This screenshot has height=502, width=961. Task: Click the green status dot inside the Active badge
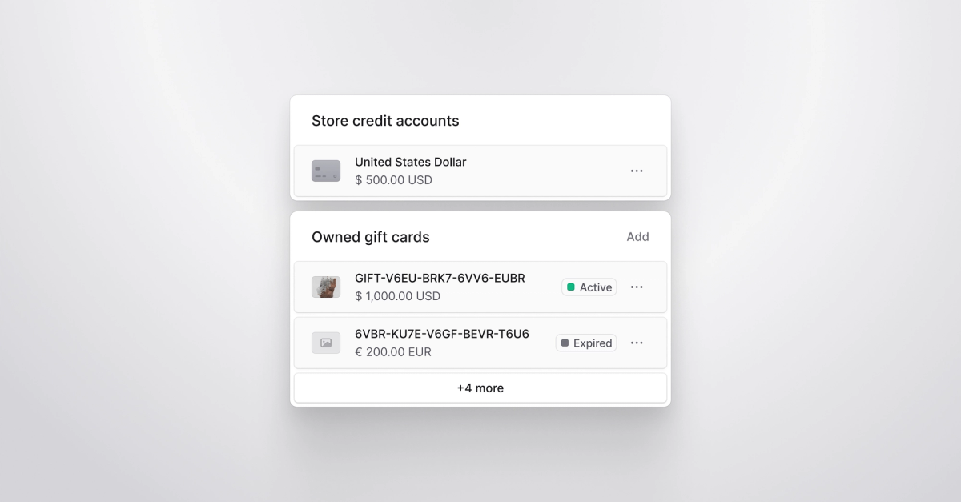click(572, 287)
